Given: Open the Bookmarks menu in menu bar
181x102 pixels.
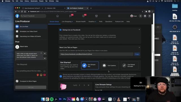Looking at the screenshot, I should (x=34, y=1).
